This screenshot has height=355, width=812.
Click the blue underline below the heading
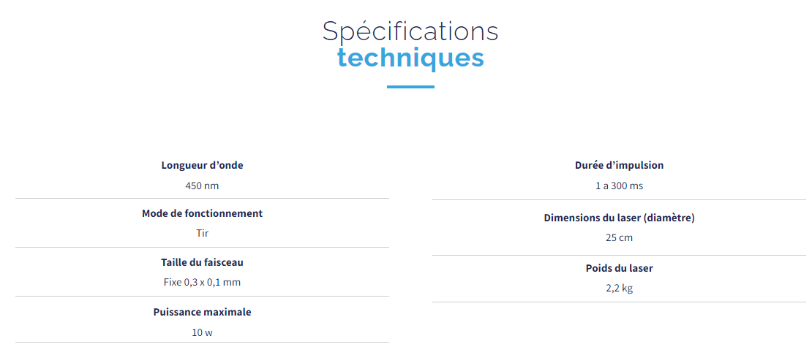(x=410, y=87)
